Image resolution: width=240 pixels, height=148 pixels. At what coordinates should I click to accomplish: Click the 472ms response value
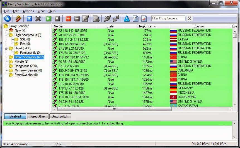tap(147, 44)
